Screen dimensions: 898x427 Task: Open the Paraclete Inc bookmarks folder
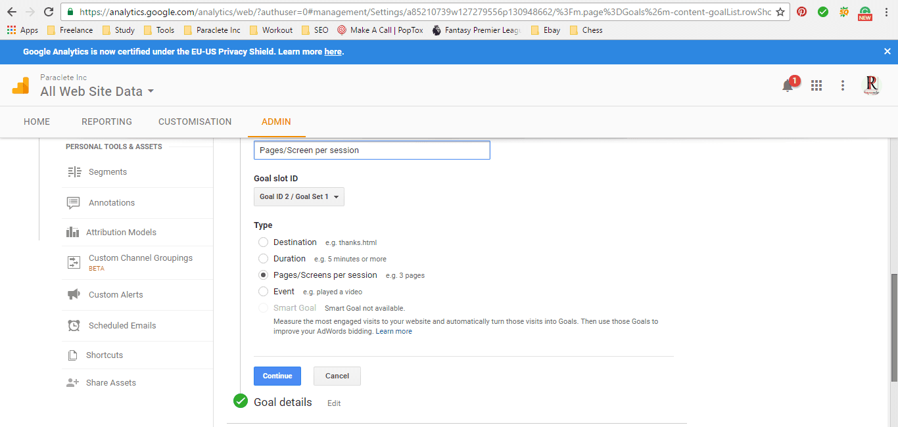[212, 30]
